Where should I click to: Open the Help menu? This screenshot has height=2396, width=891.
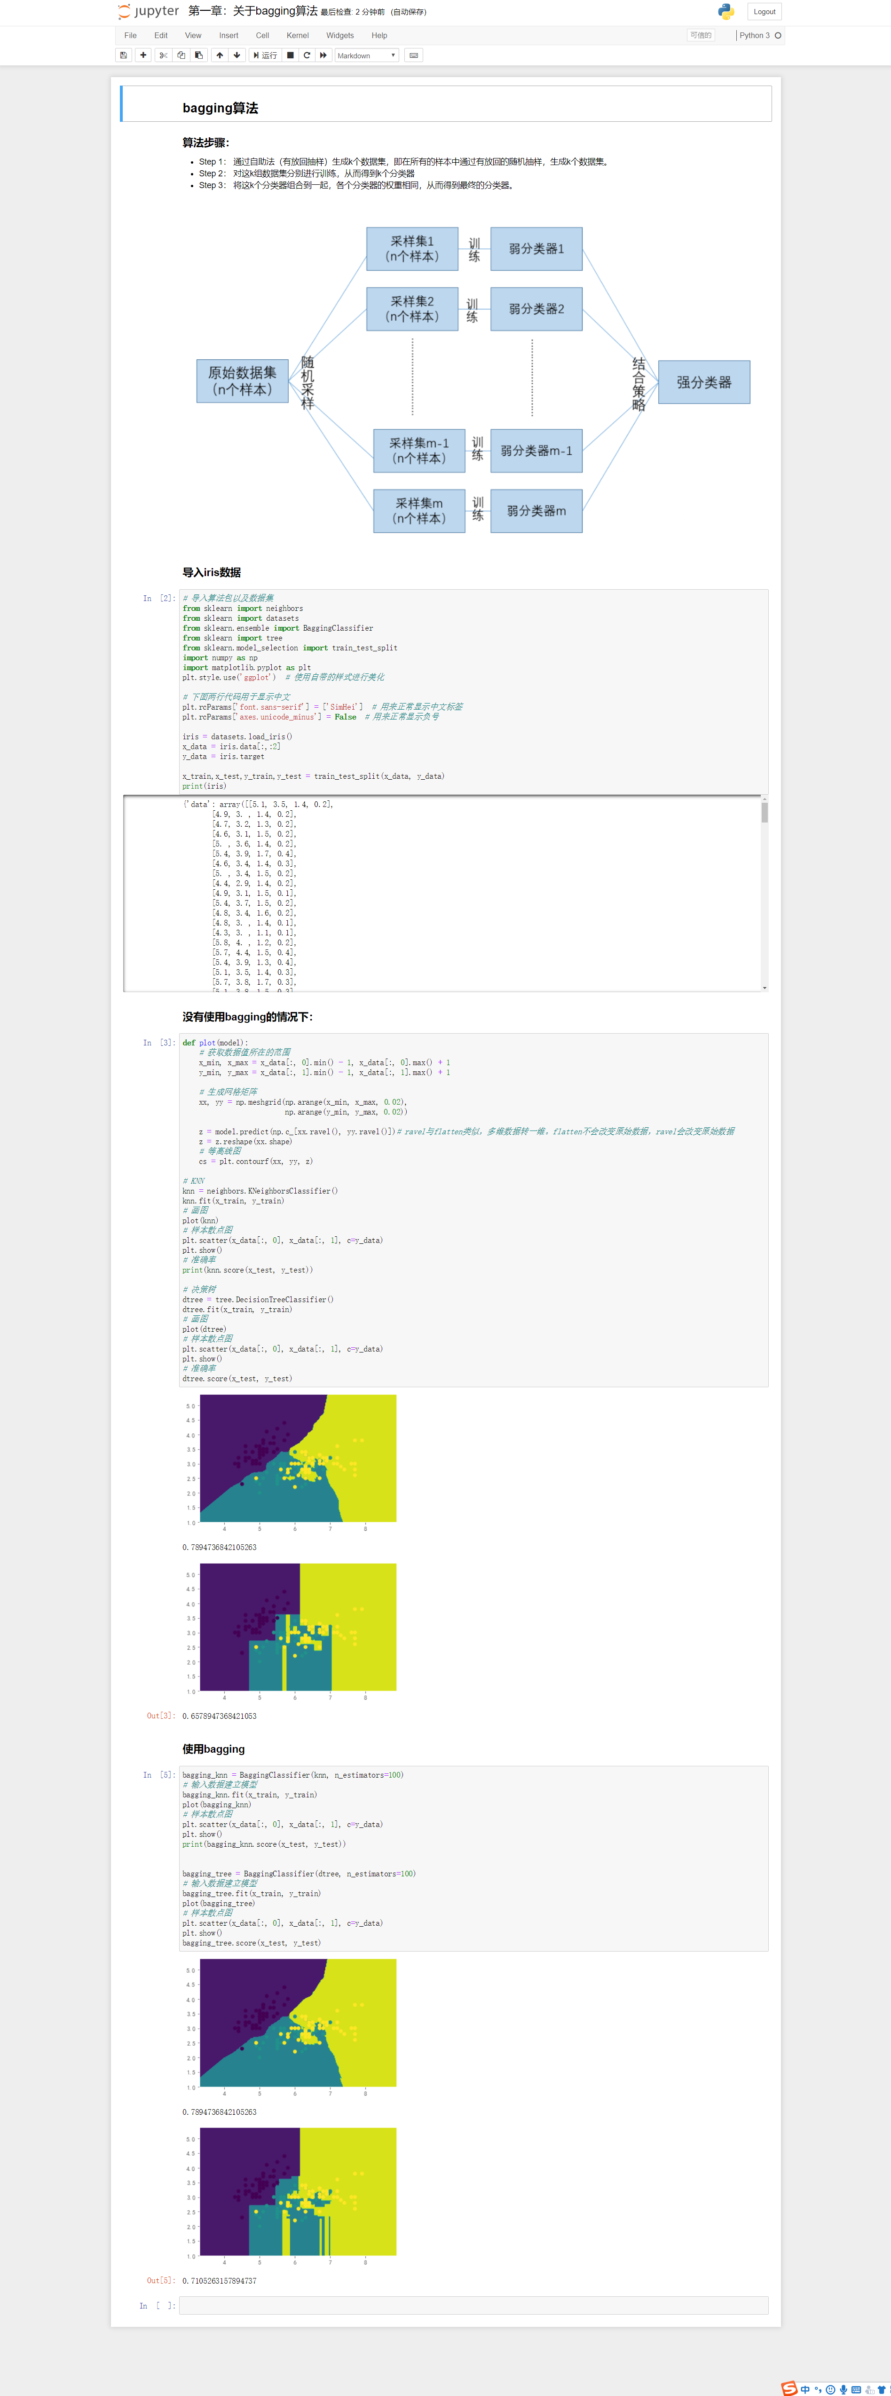tap(379, 35)
